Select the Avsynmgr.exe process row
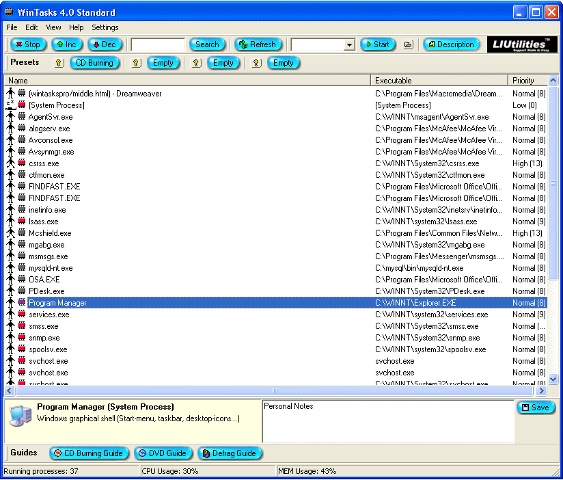This screenshot has height=480, width=563. tap(277, 152)
